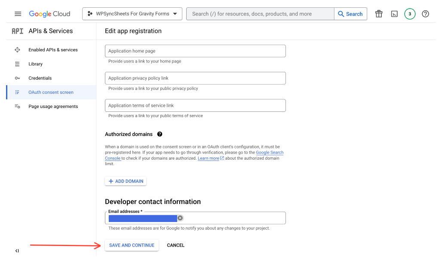
Task: Open the Cloud Shell terminal
Action: pos(394,13)
